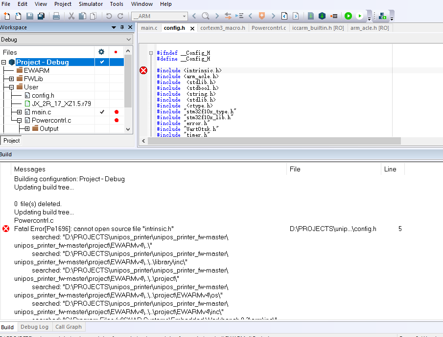Toggle the code fold marker at #ifndef

tap(151, 53)
